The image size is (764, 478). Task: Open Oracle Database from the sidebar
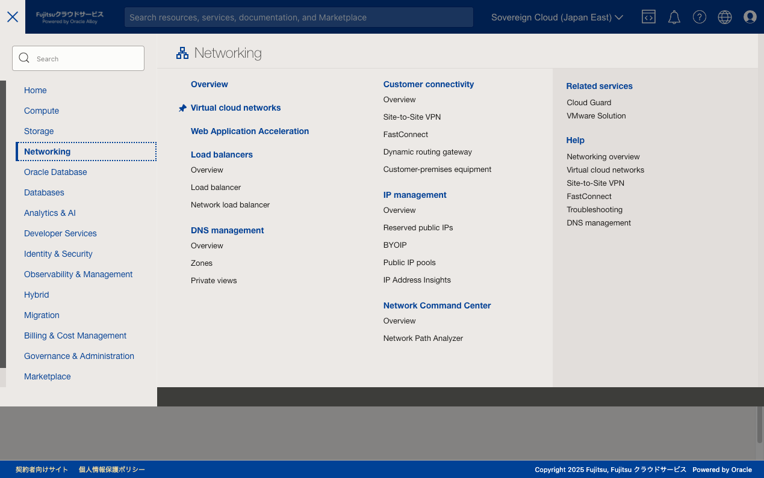point(55,172)
